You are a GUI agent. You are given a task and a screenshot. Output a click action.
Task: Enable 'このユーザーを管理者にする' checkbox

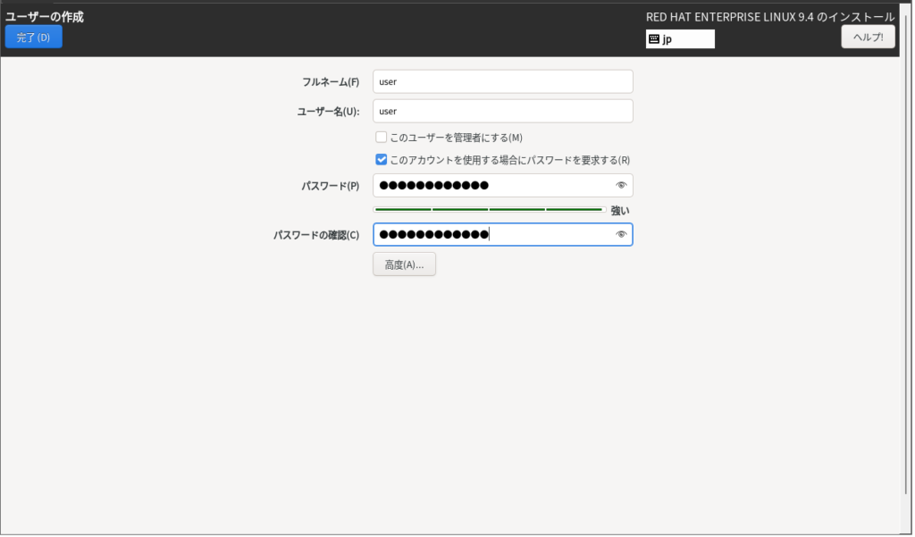point(382,138)
